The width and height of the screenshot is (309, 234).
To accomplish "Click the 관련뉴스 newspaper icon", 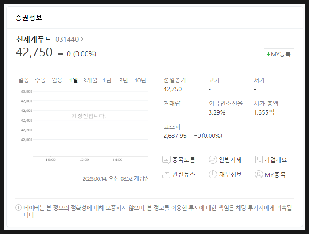I will coord(167,175).
